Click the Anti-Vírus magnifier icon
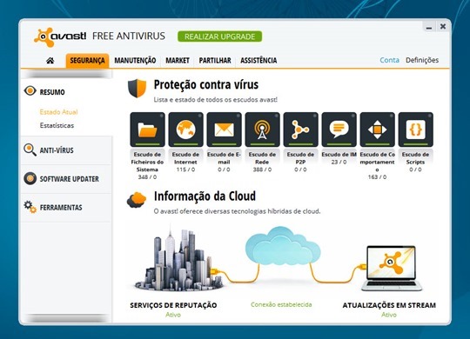Screen dimensions: 470x339 [30, 150]
